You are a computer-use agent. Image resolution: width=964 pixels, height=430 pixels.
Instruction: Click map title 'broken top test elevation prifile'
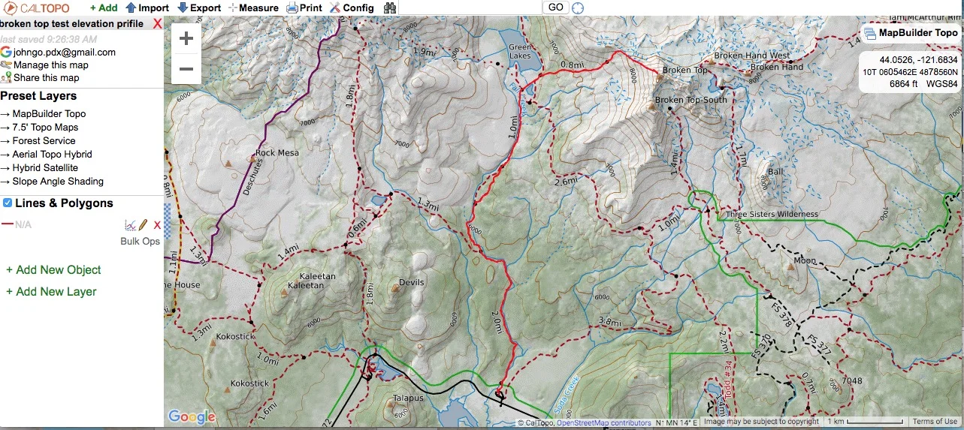tap(73, 23)
